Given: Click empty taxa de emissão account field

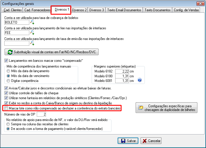Looking at the screenshot, I should click(17, 43).
